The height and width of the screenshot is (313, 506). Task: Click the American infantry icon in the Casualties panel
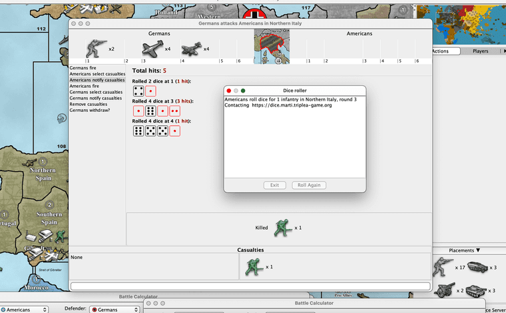tap(254, 267)
